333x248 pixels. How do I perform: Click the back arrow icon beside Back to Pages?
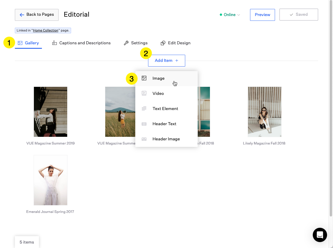[22, 15]
